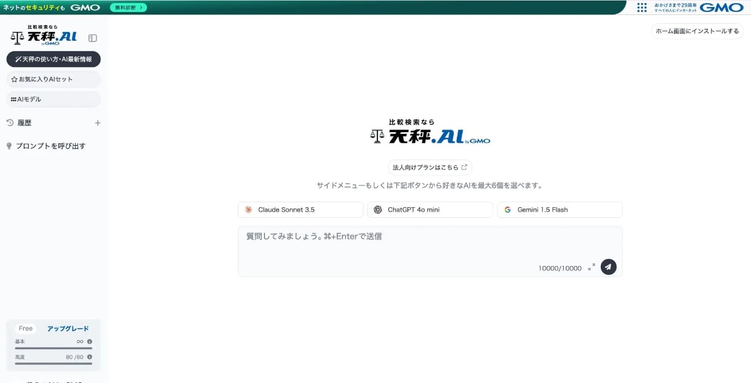Open the GMO services grid icon in the header
The image size is (751, 383).
[x=641, y=8]
